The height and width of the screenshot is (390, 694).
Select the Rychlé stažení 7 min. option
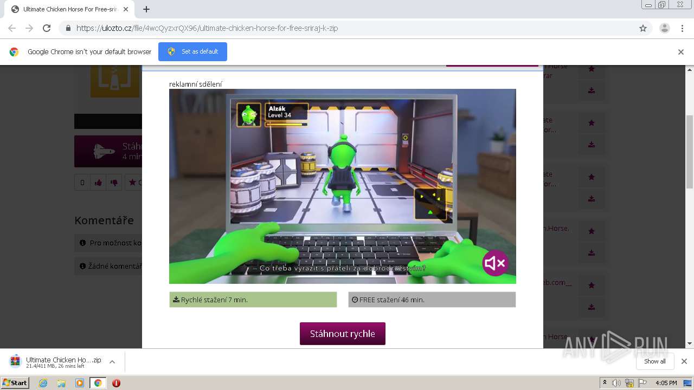(x=253, y=300)
